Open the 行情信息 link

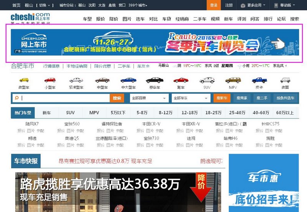coord(51,66)
